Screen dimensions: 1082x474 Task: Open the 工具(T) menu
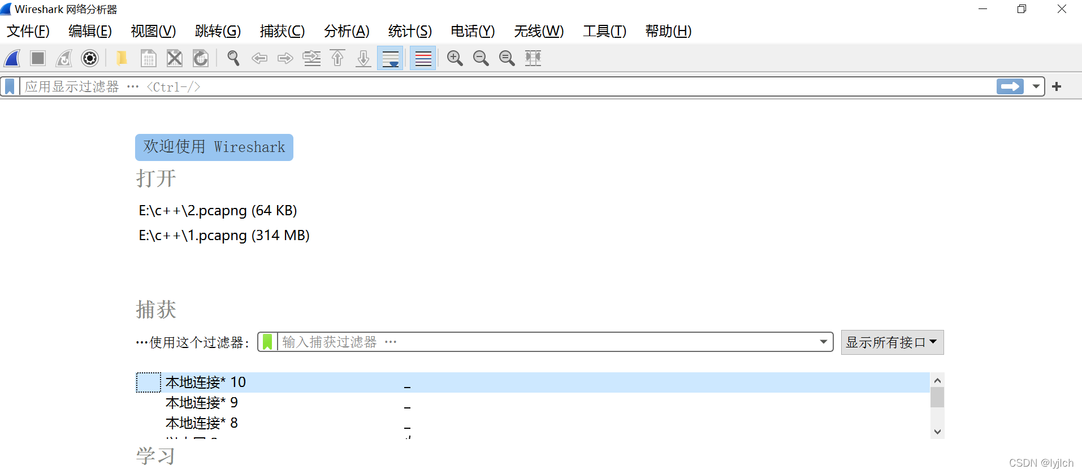(604, 31)
